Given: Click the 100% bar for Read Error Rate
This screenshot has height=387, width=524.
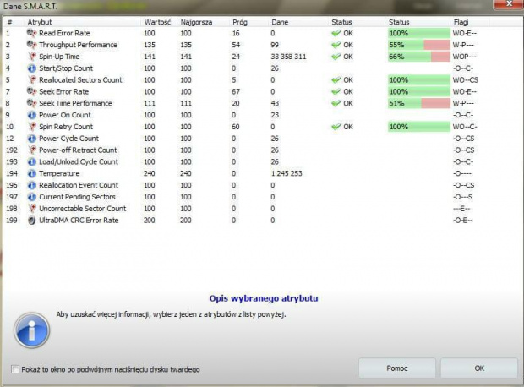Looking at the screenshot, I should tap(419, 33).
